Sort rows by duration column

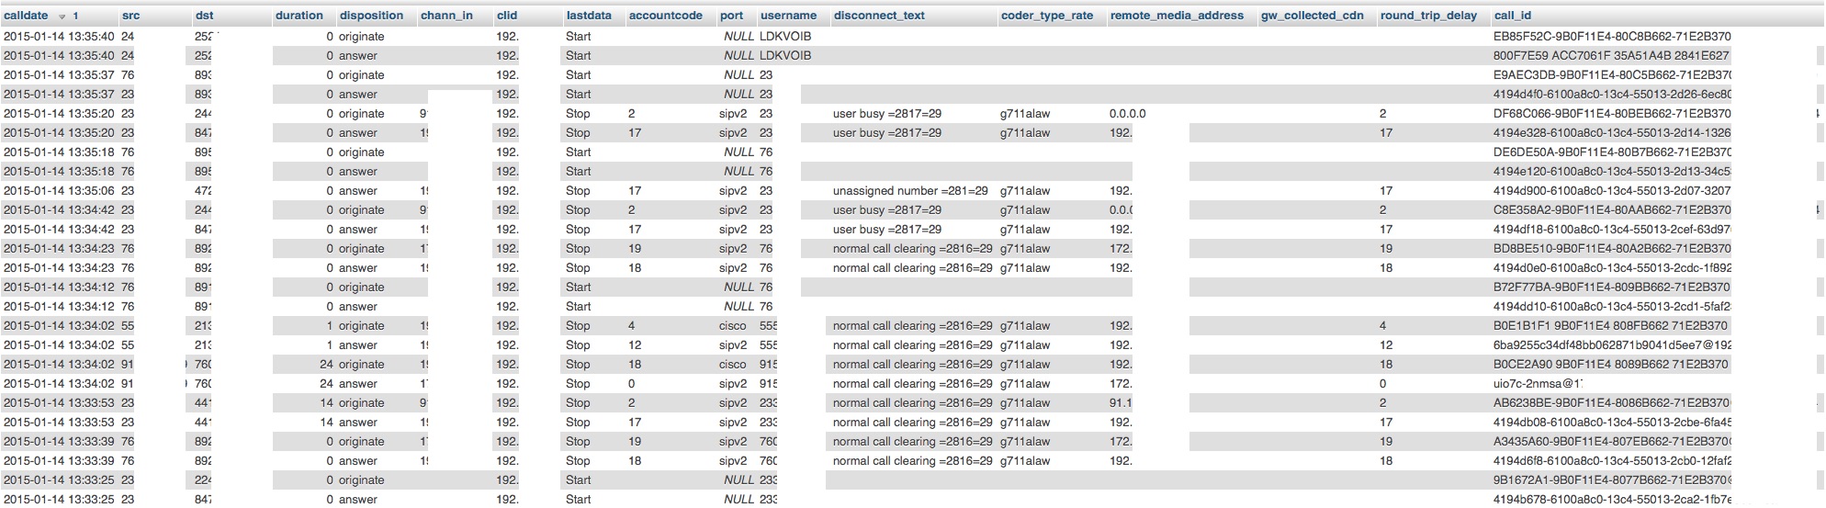[x=299, y=16]
